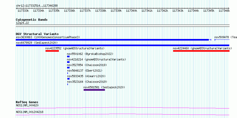The image size is (237, 118).
Task: Click the Cytogenetic Bands track title
Action: point(32,20)
